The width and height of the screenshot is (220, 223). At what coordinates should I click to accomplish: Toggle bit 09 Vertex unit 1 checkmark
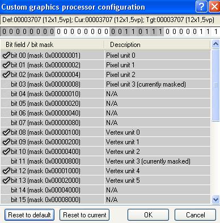[x=6, y=142]
